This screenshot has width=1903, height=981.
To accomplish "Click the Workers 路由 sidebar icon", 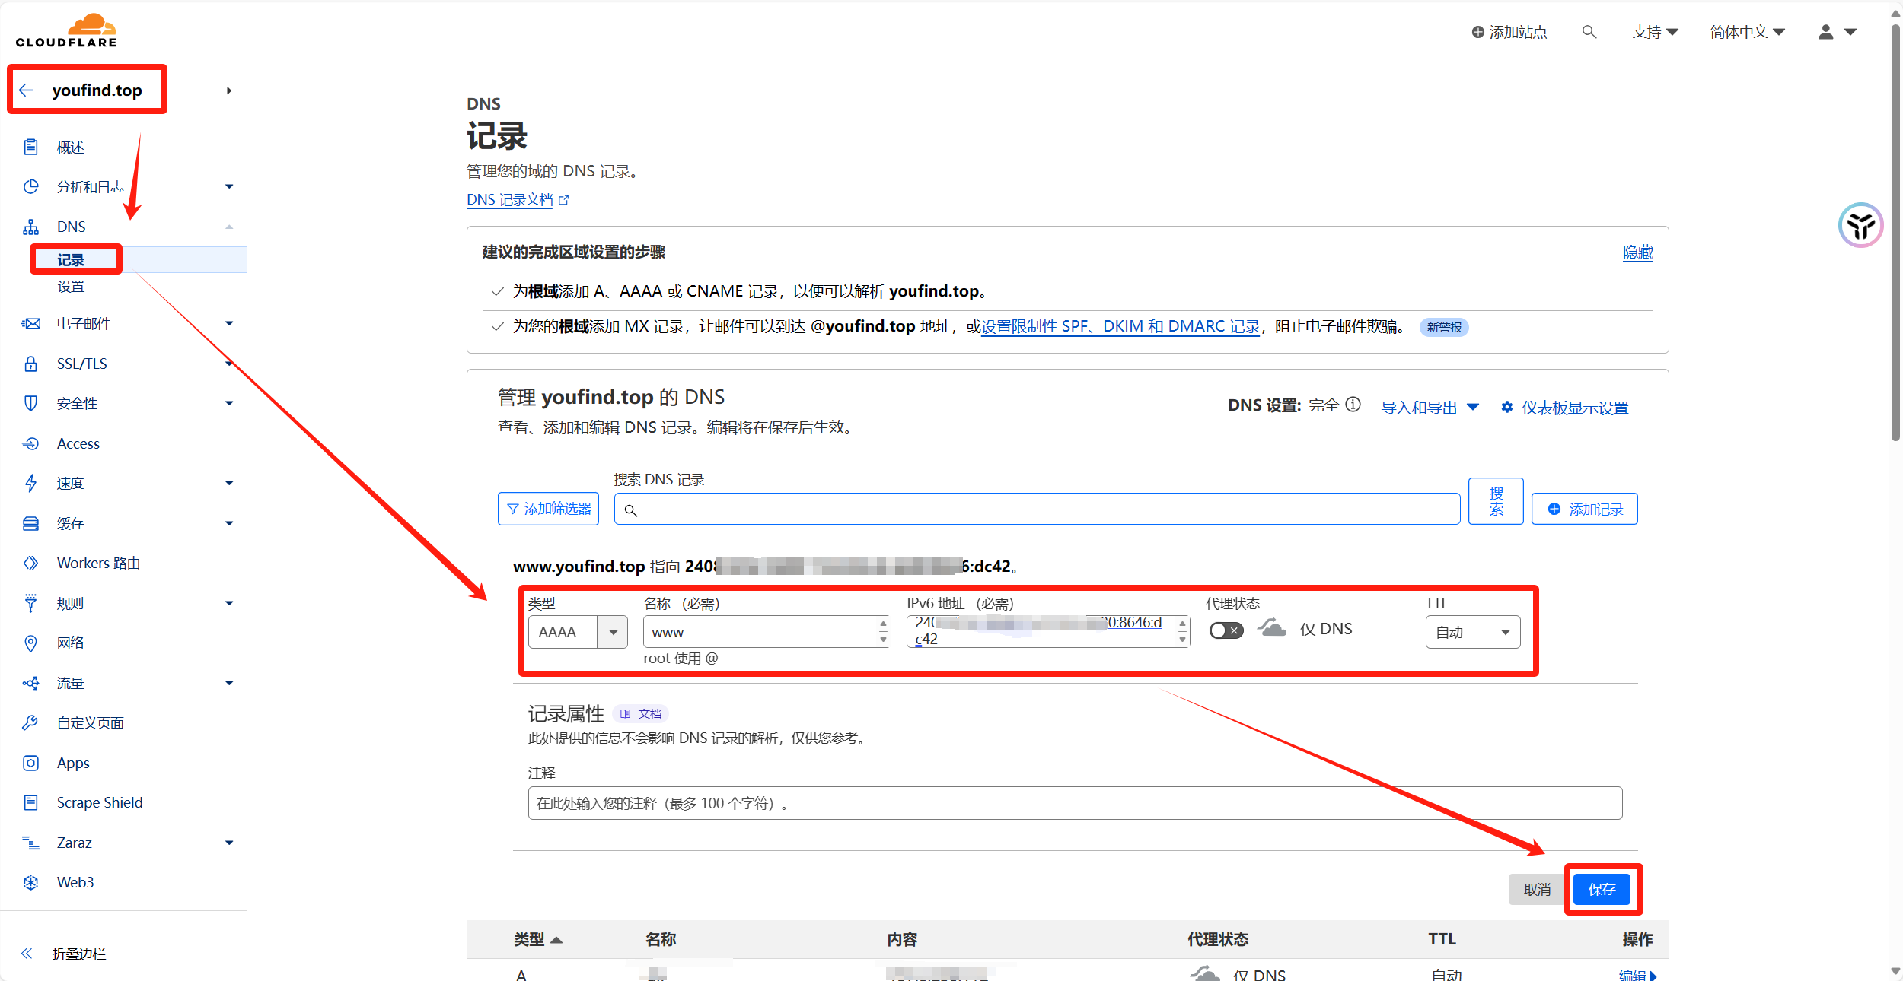I will click(30, 563).
